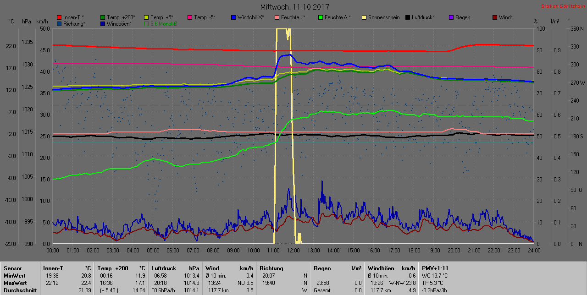This screenshot has width=587, height=295.
Task: Click the 'Durchschnitt' row header
Action: point(20,290)
